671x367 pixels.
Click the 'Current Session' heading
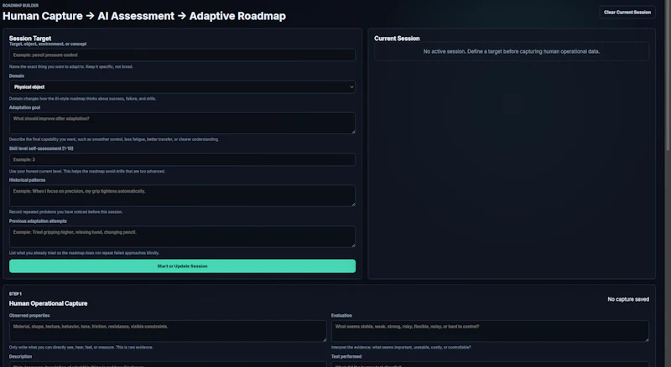click(397, 38)
